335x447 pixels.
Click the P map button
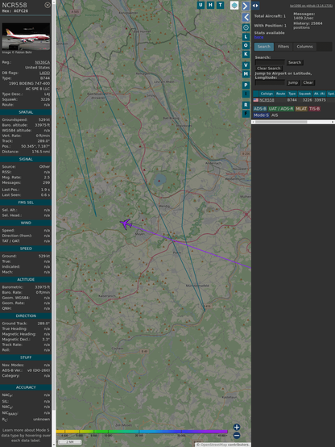(x=246, y=85)
